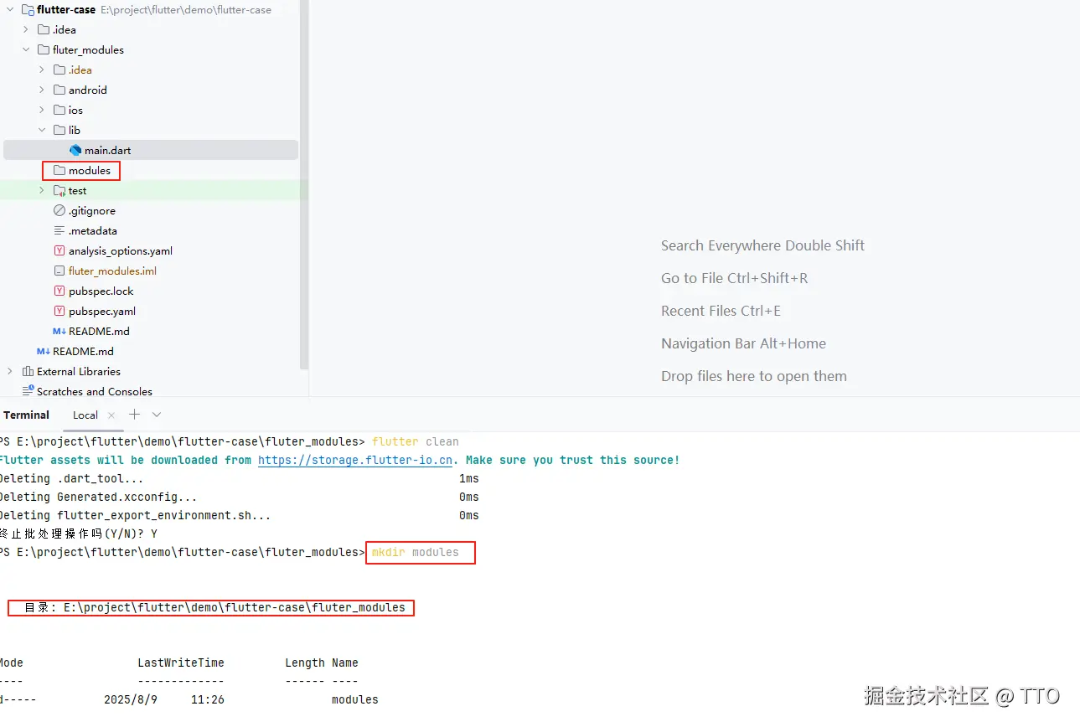The width and height of the screenshot is (1080, 727).
Task: Expand the android folder
Action: coord(42,90)
